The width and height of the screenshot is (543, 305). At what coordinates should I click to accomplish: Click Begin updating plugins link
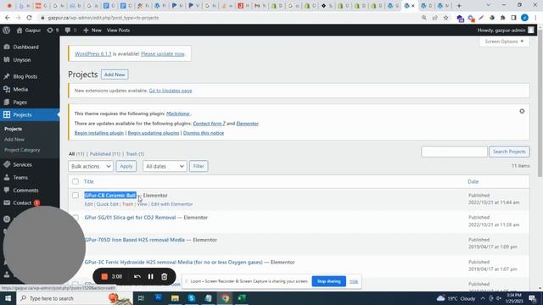coord(154,133)
